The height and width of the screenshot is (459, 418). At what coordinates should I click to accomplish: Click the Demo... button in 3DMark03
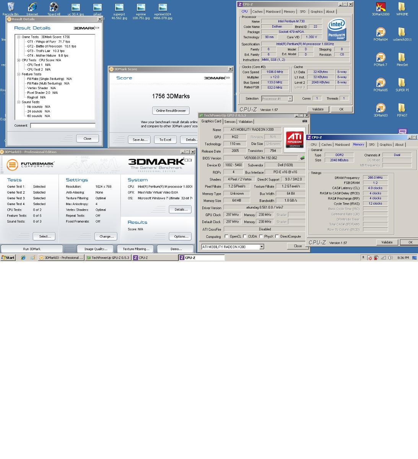pyautogui.click(x=176, y=249)
